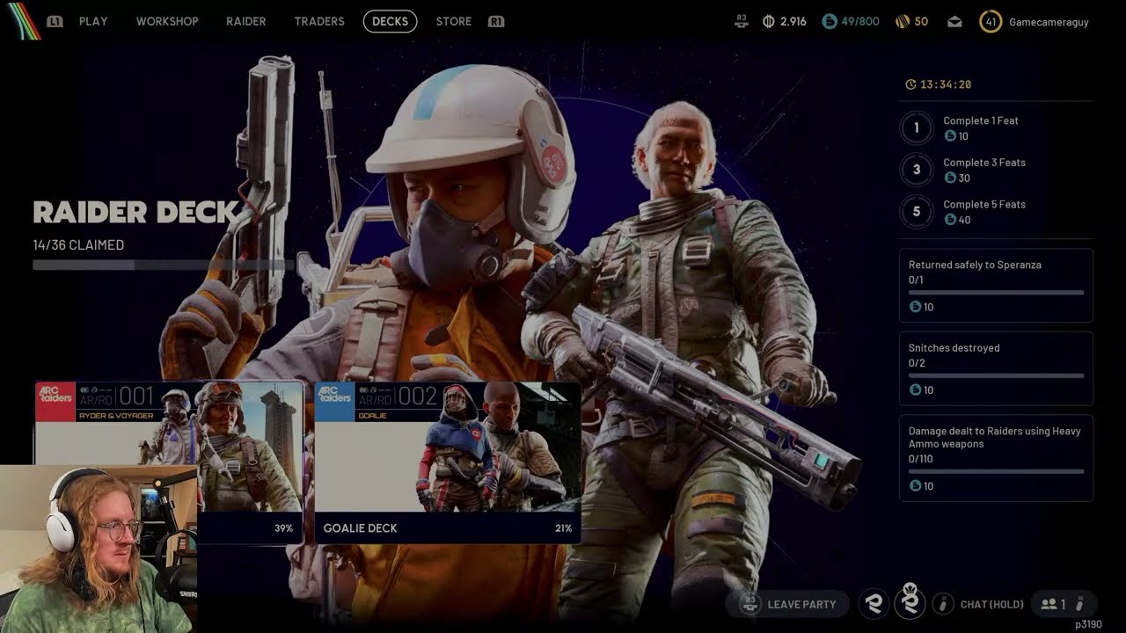This screenshot has width=1126, height=633.
Task: Go to the Raider tab
Action: 246,21
